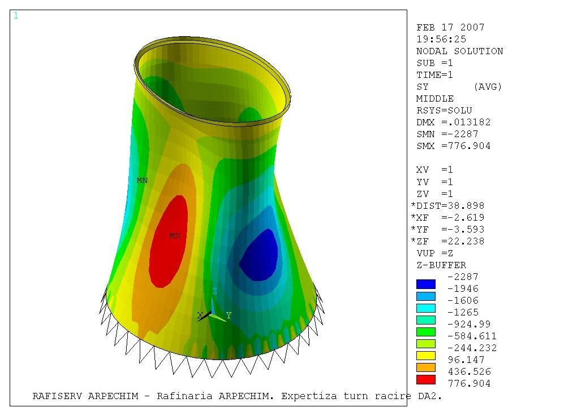Select the Y axis label on triad
Screen dimensions: 577x416
point(229,316)
